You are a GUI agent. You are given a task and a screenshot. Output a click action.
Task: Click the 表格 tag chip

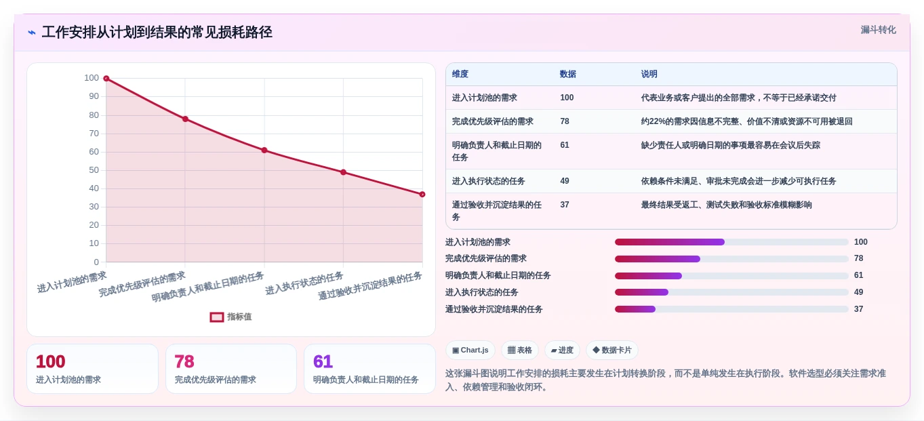pos(520,350)
